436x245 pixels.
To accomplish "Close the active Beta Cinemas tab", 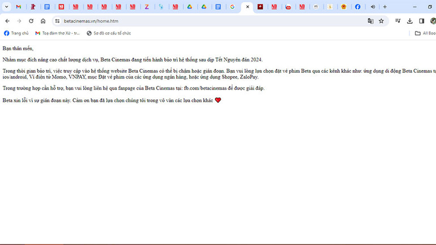I will click(x=247, y=7).
